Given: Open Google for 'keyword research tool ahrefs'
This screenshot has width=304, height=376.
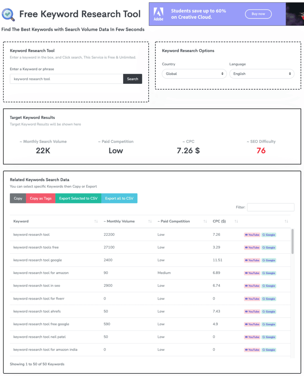Looking at the screenshot, I should [269, 311].
